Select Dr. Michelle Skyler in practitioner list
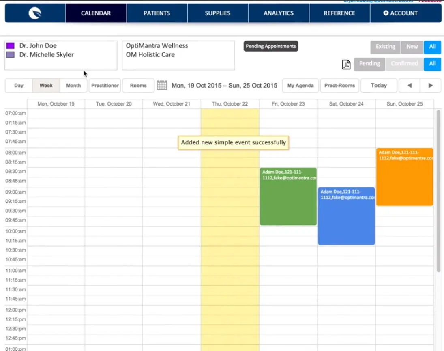This screenshot has height=351, width=444. (x=46, y=55)
